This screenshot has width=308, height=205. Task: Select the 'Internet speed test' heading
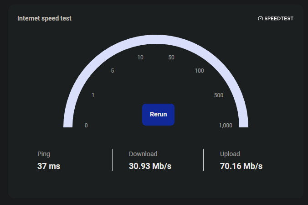[44, 18]
